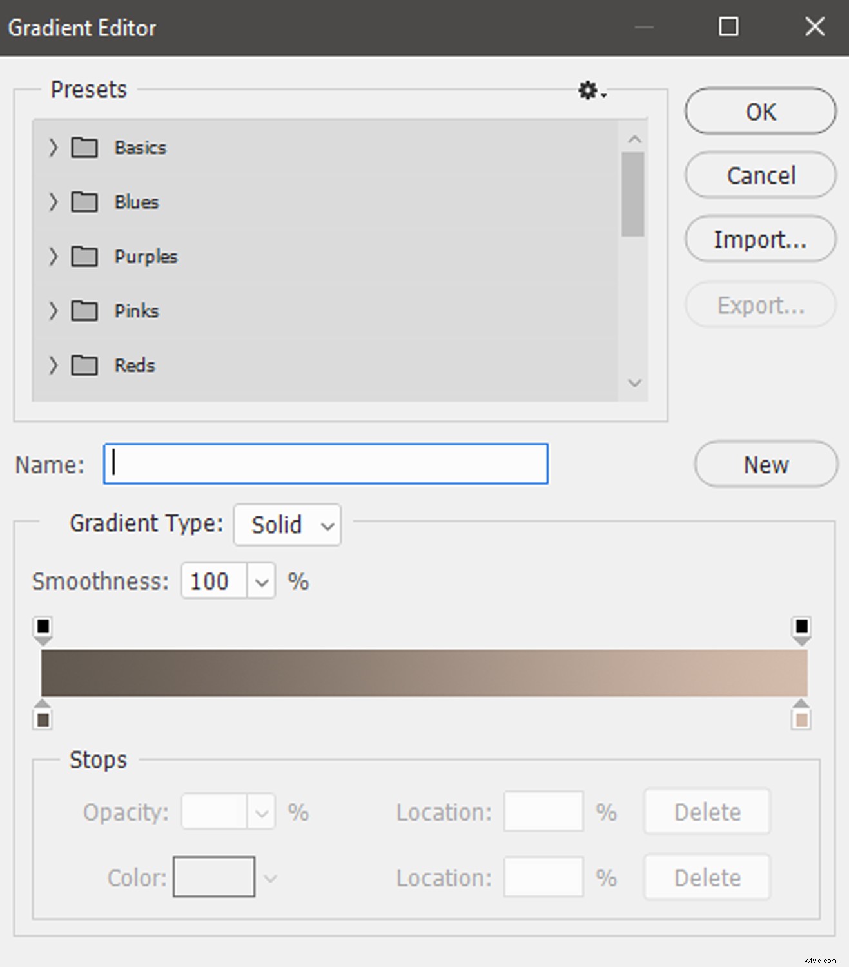
Task: Create a gradient with the New button
Action: click(x=766, y=465)
